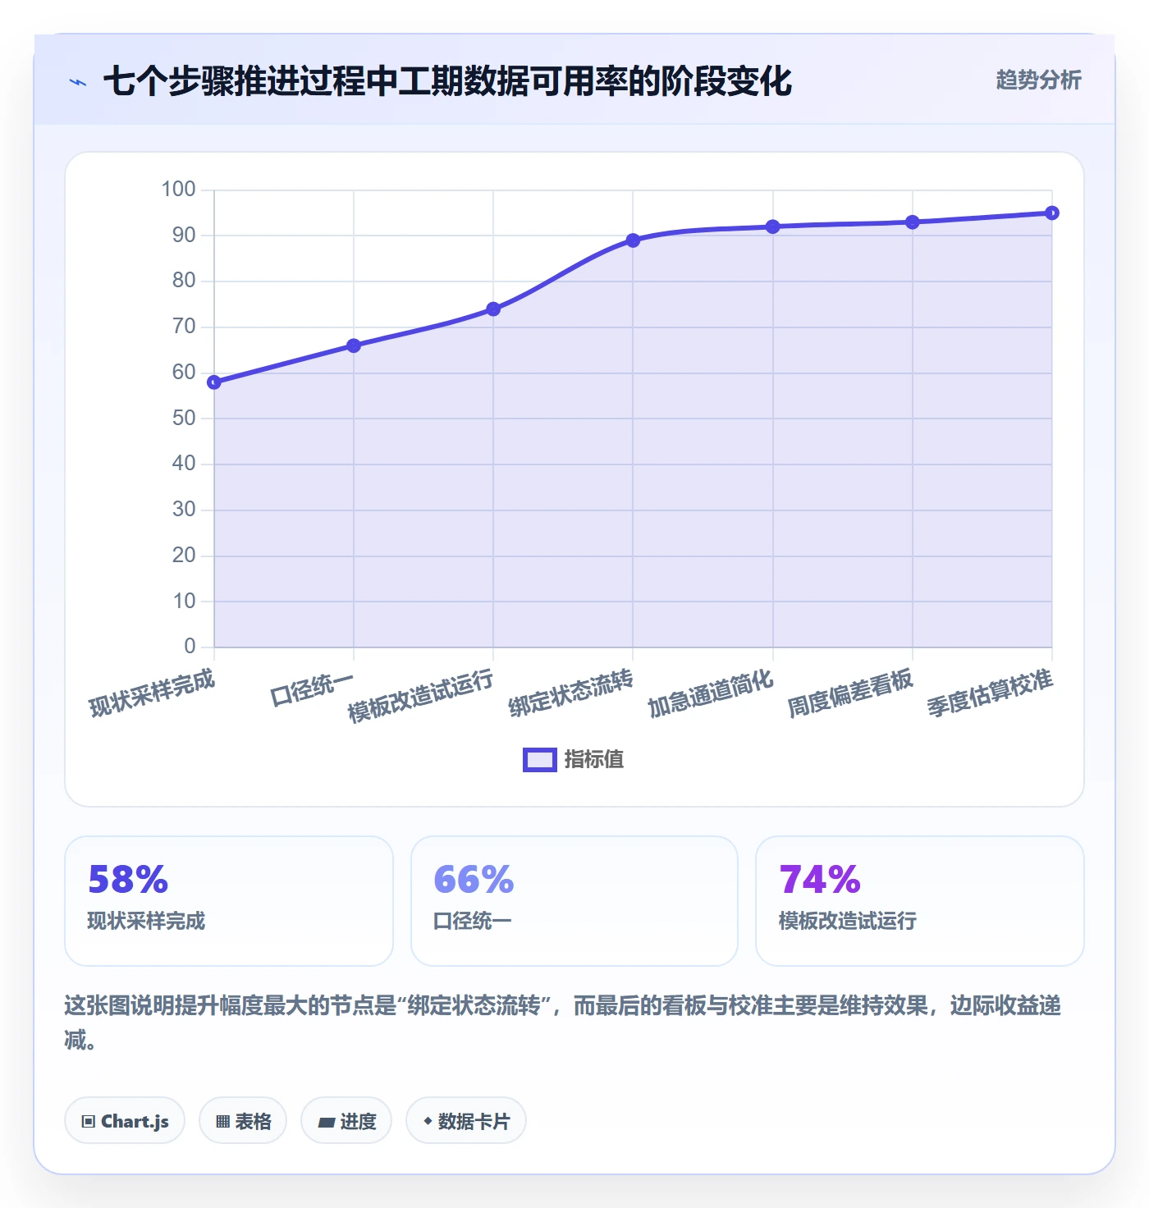Click the 数据卡片 tag chip

tap(466, 1121)
